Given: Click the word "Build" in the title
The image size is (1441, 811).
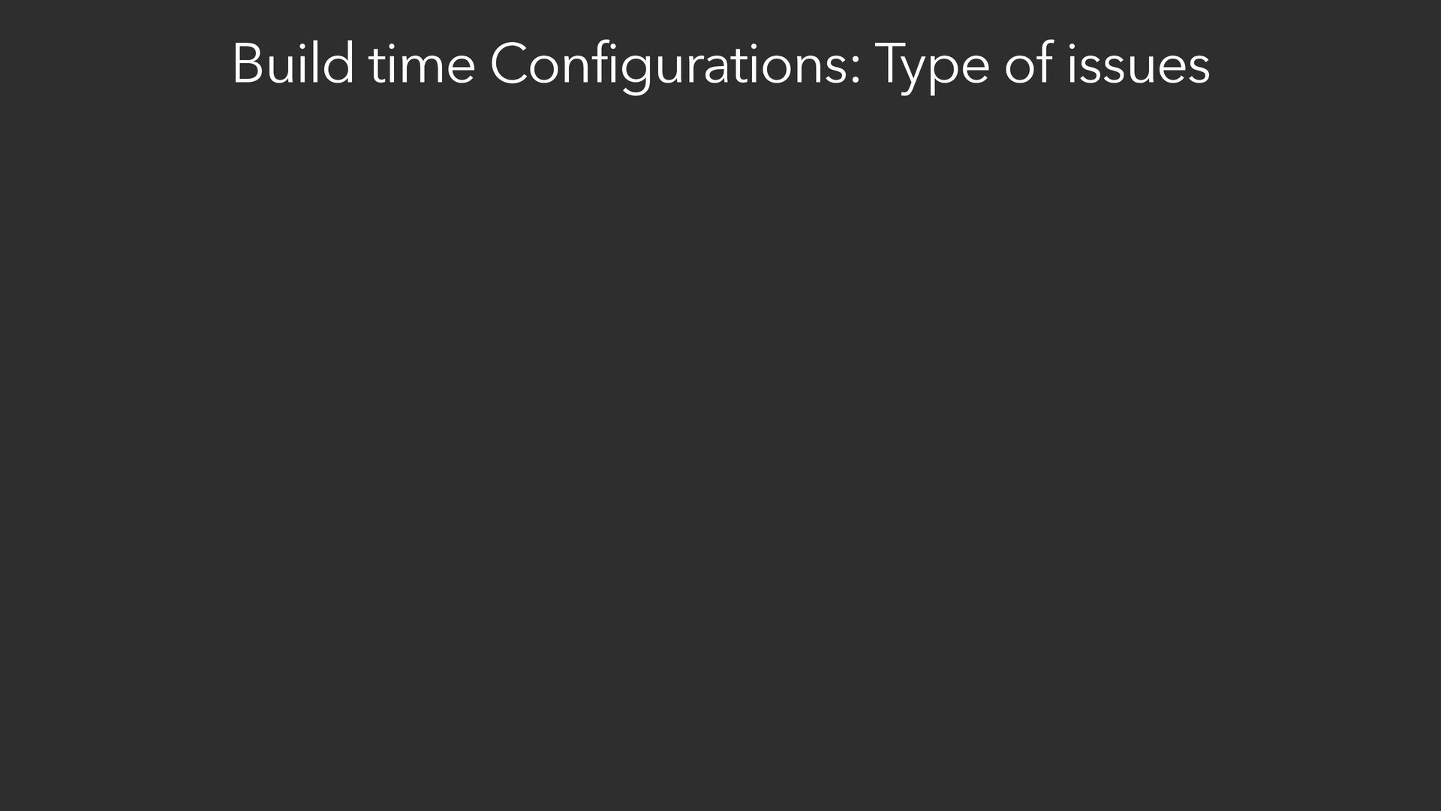Looking at the screenshot, I should point(293,65).
